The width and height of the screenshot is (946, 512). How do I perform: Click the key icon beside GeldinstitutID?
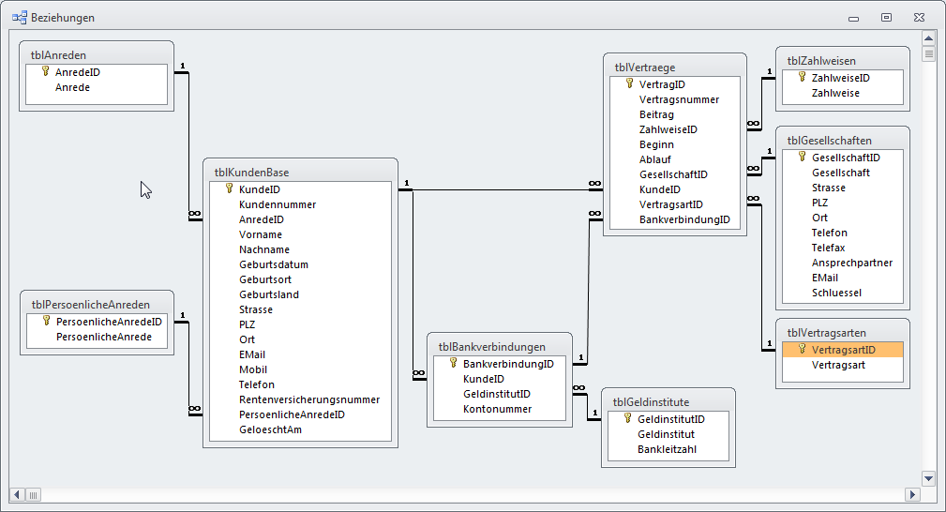click(x=627, y=418)
